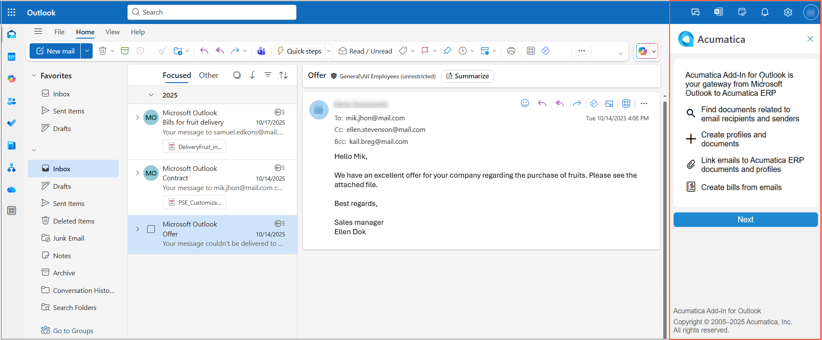Open the chat icon in the header
The height and width of the screenshot is (340, 822).
[x=695, y=12]
